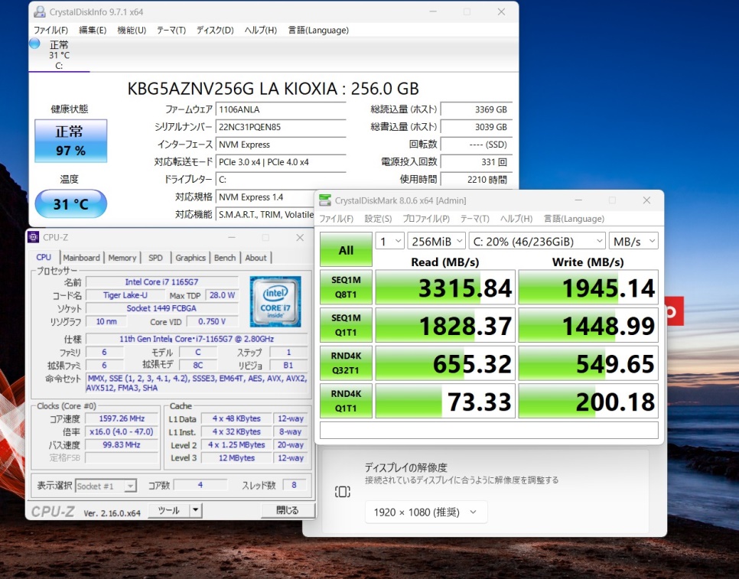Switch to the Graphics tab in CPU-Z

click(x=190, y=258)
